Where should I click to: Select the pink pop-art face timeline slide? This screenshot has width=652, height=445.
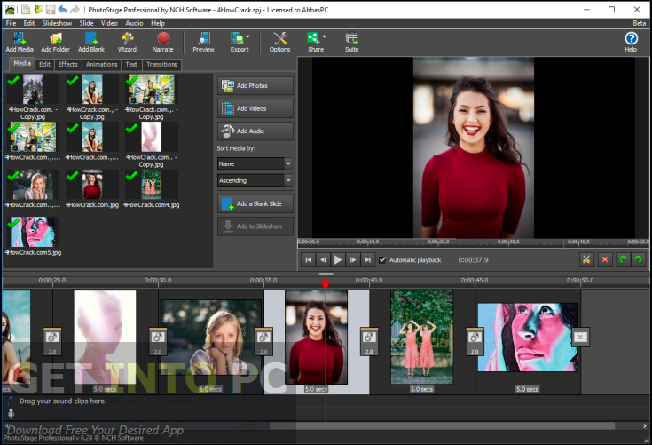click(528, 338)
